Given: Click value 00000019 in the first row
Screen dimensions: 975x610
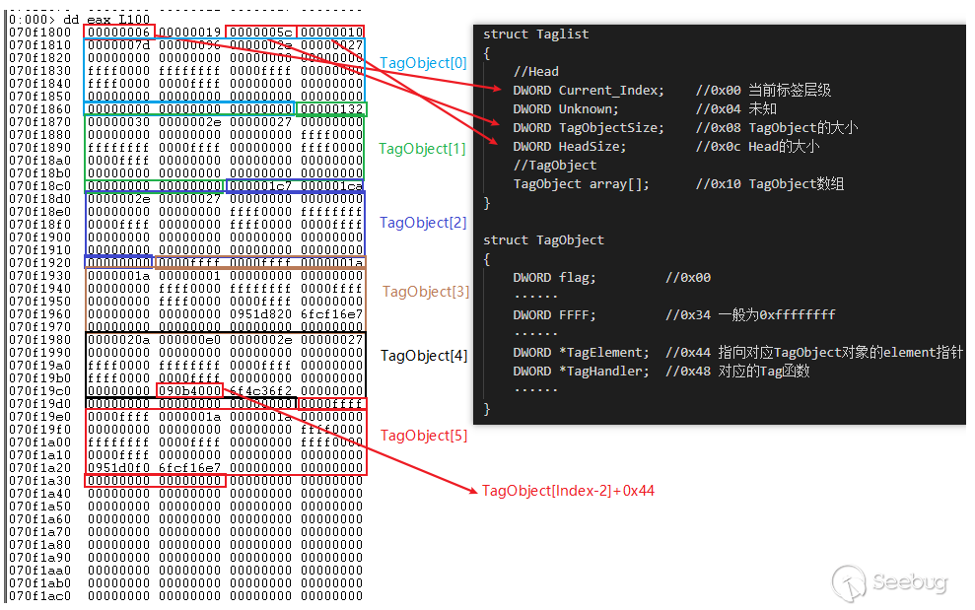Looking at the screenshot, I should 189,33.
